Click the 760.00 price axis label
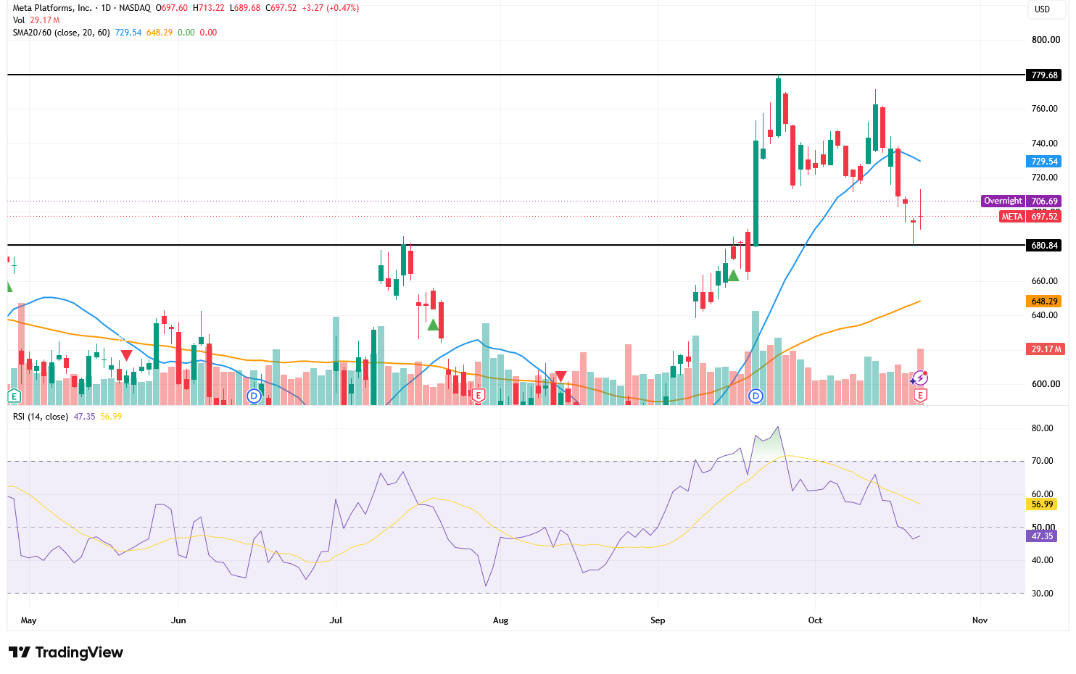Screen dimensions: 1076x674 (x=1046, y=109)
